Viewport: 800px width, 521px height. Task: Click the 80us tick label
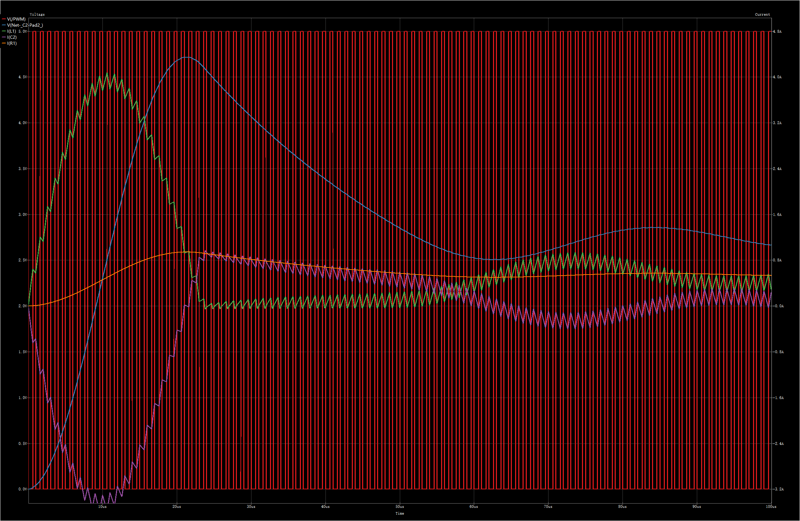[622, 507]
